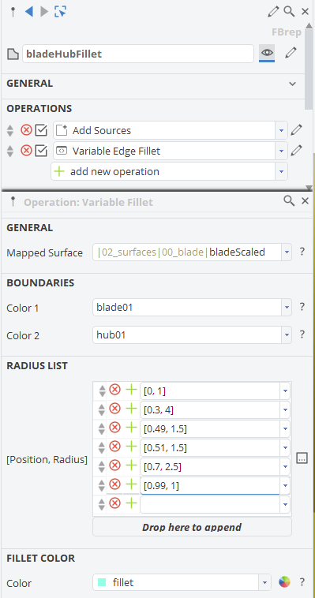Open the ellipsis editor for Radius List

click(302, 458)
